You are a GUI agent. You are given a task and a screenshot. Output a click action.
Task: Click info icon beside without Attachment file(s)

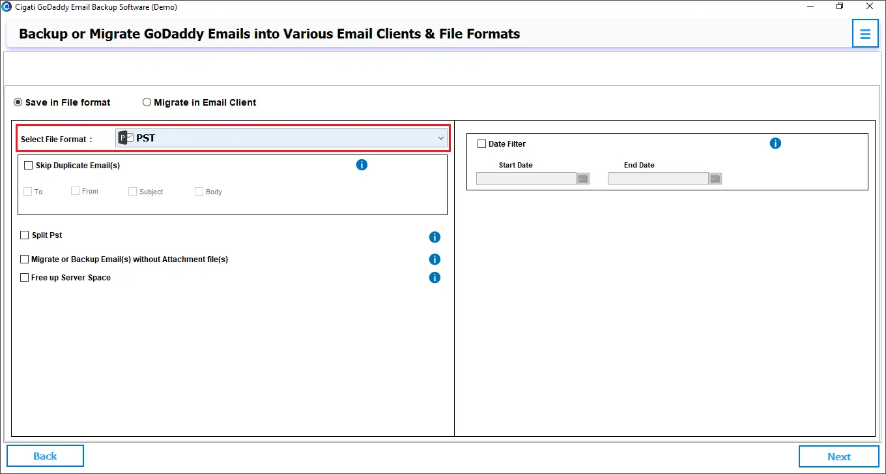click(435, 259)
